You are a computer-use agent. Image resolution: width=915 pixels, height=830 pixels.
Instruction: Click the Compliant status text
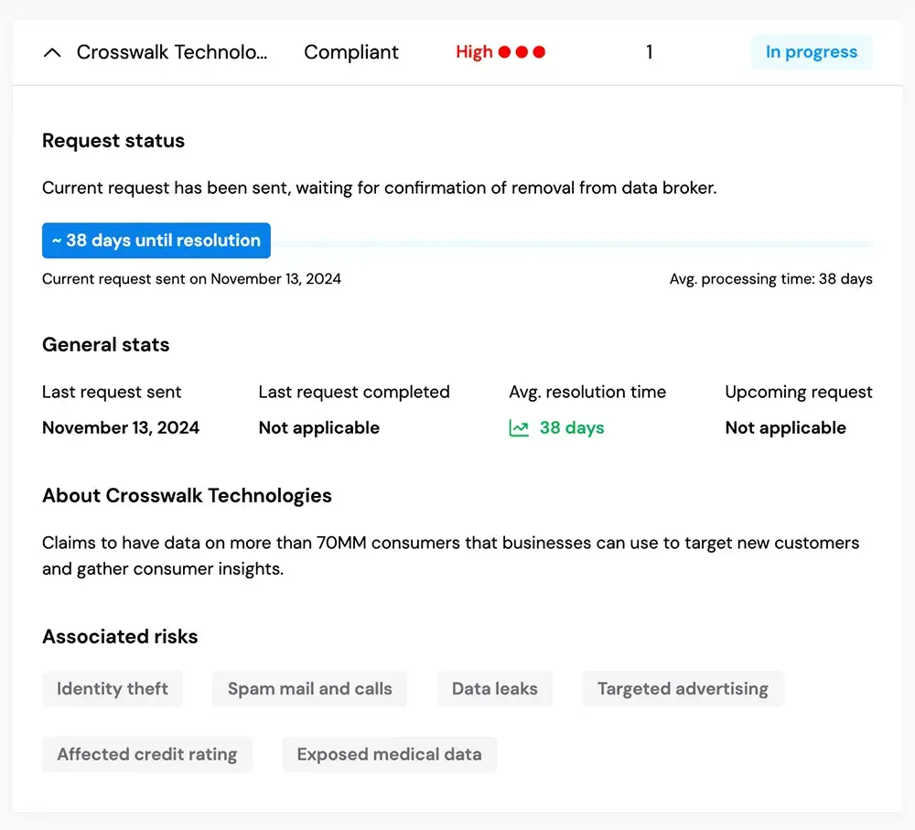pos(351,52)
